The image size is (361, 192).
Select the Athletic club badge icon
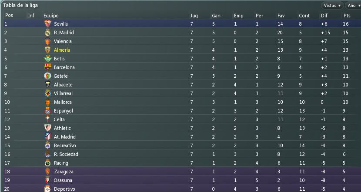(48, 128)
